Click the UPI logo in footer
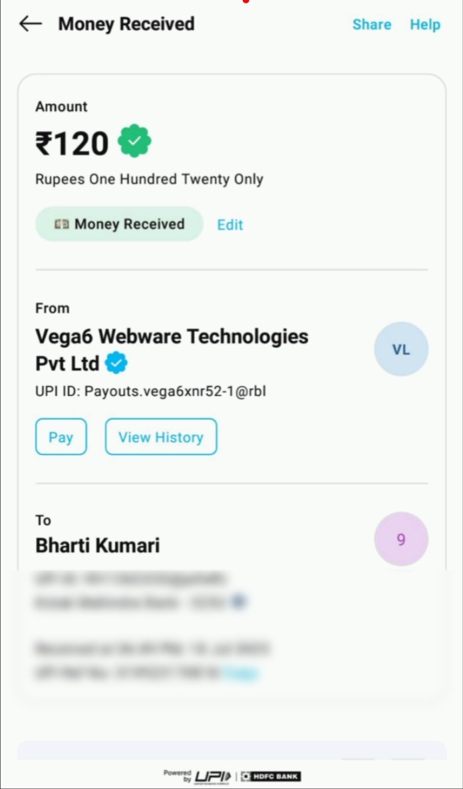Viewport: 463px width, 789px height. coord(213,776)
